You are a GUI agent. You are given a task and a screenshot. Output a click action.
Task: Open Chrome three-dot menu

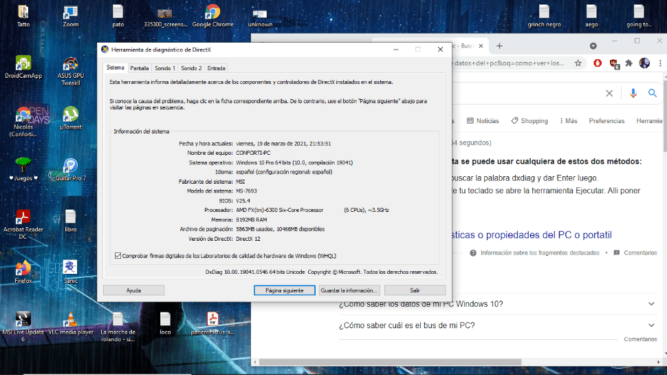point(660,63)
